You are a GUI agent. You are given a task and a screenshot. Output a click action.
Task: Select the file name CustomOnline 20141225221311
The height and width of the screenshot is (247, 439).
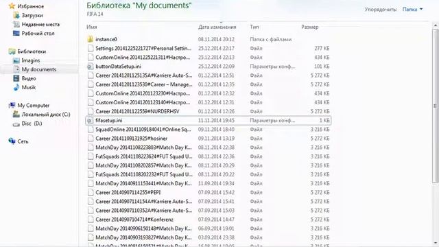pyautogui.click(x=143, y=58)
